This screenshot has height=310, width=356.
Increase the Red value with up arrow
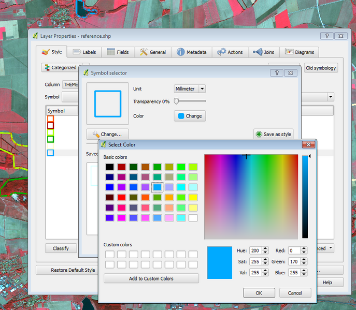coord(304,249)
